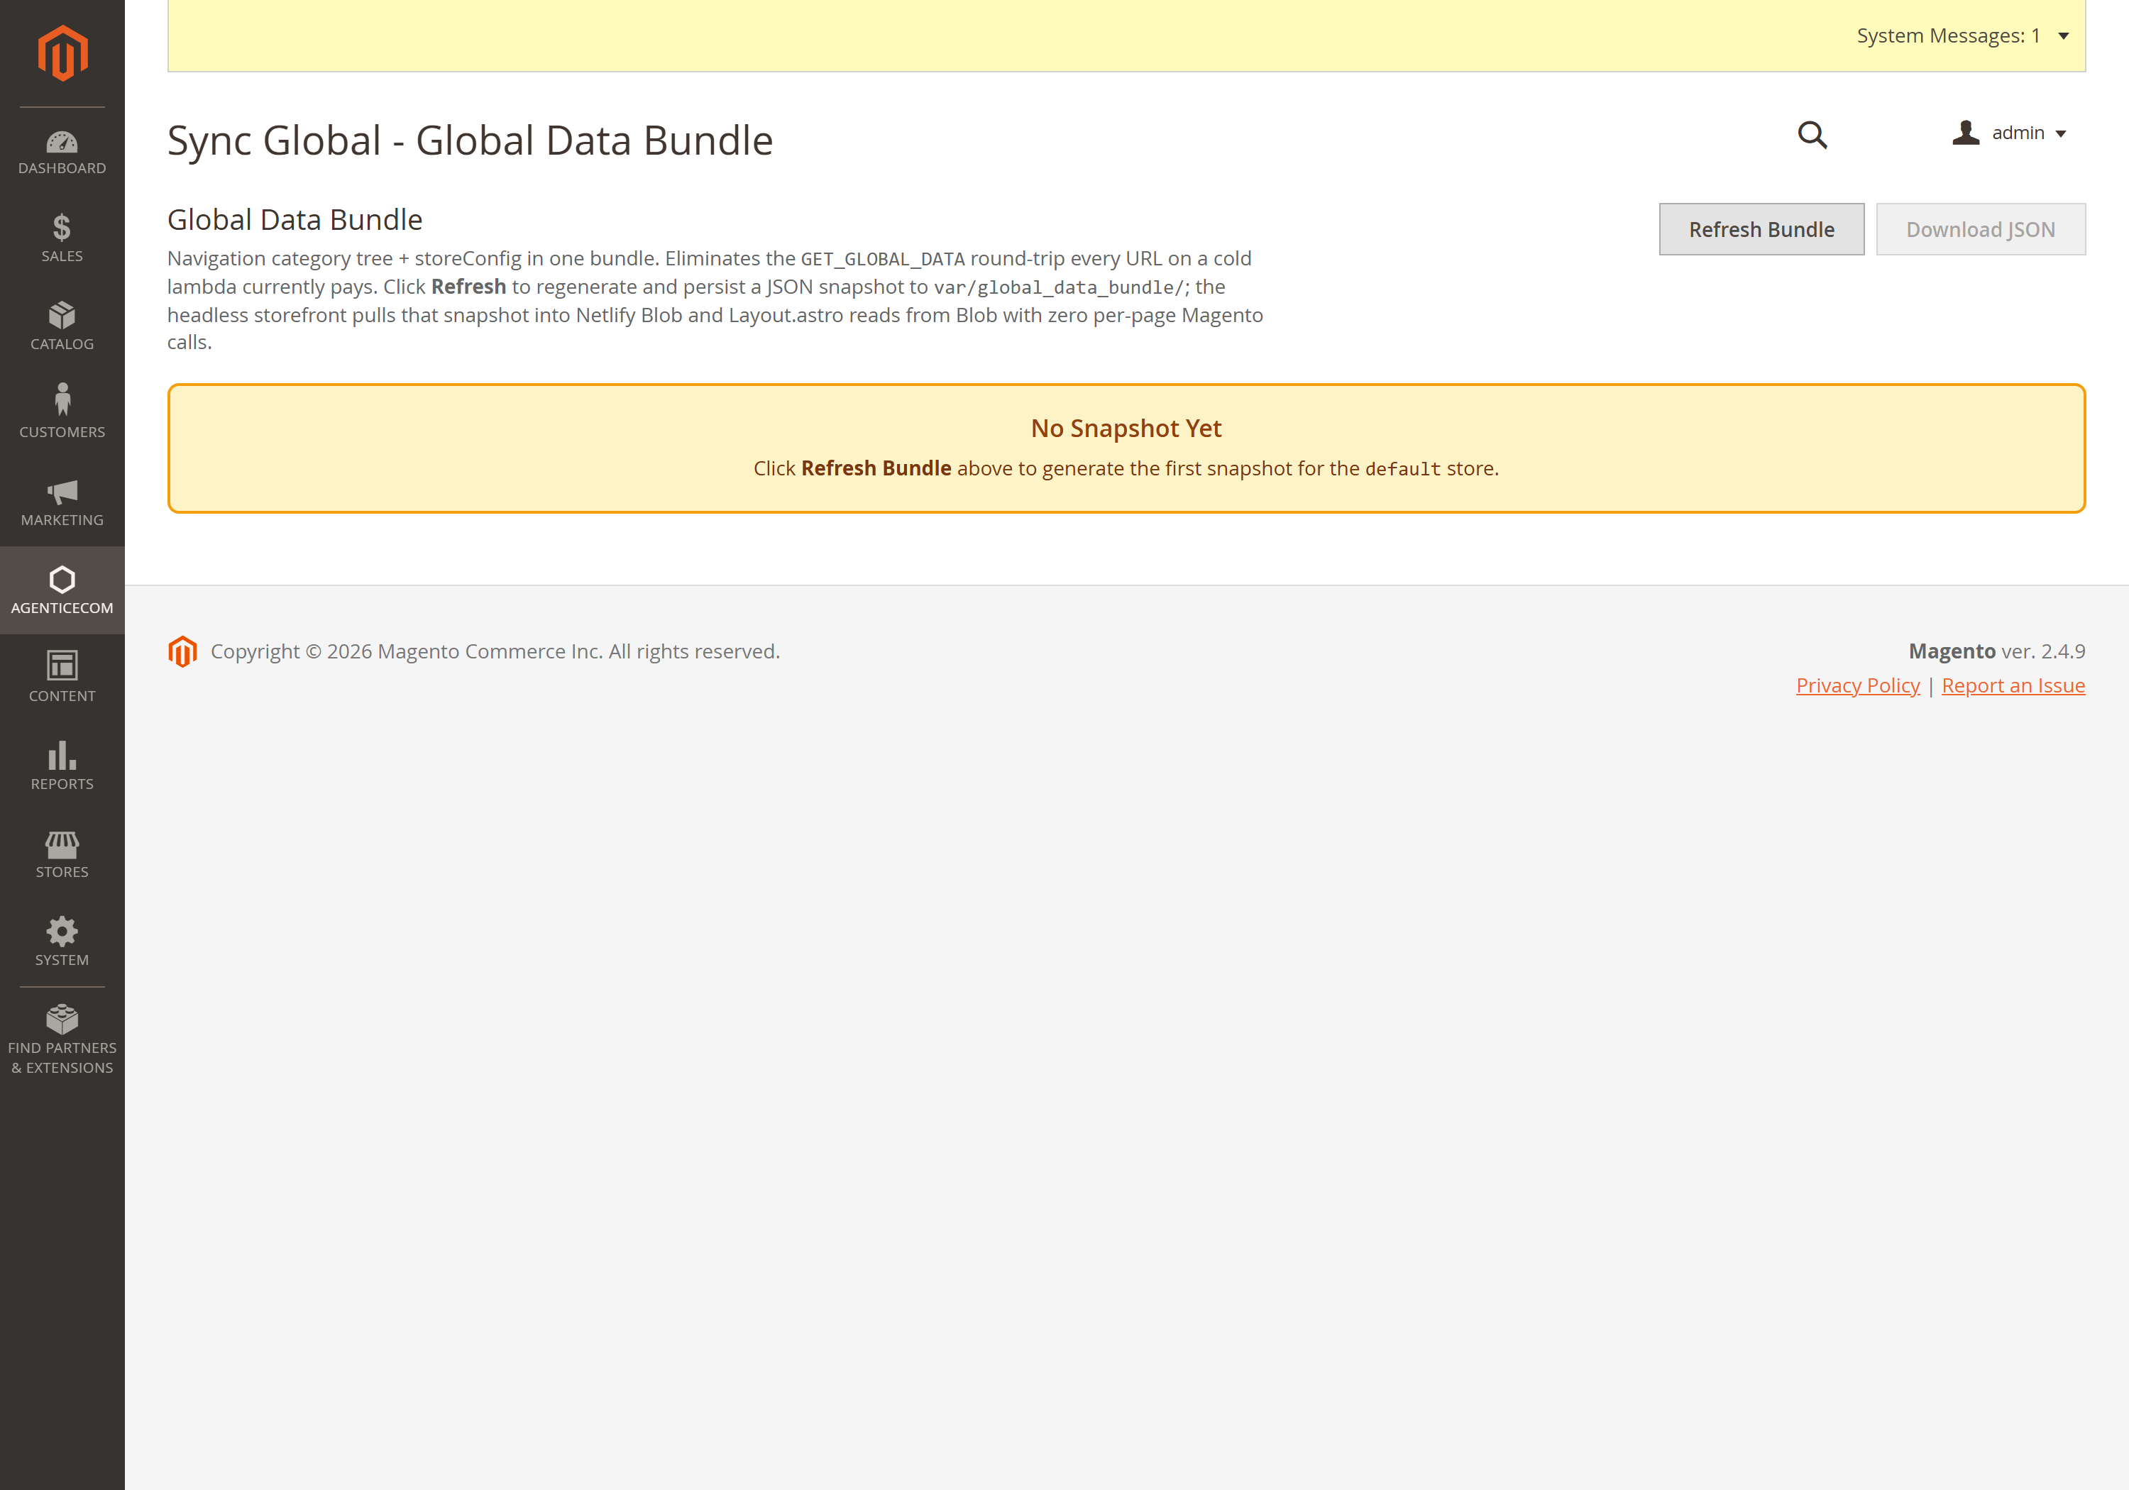This screenshot has height=1490, width=2129.
Task: Click the Refresh Bundle button
Action: tap(1761, 229)
